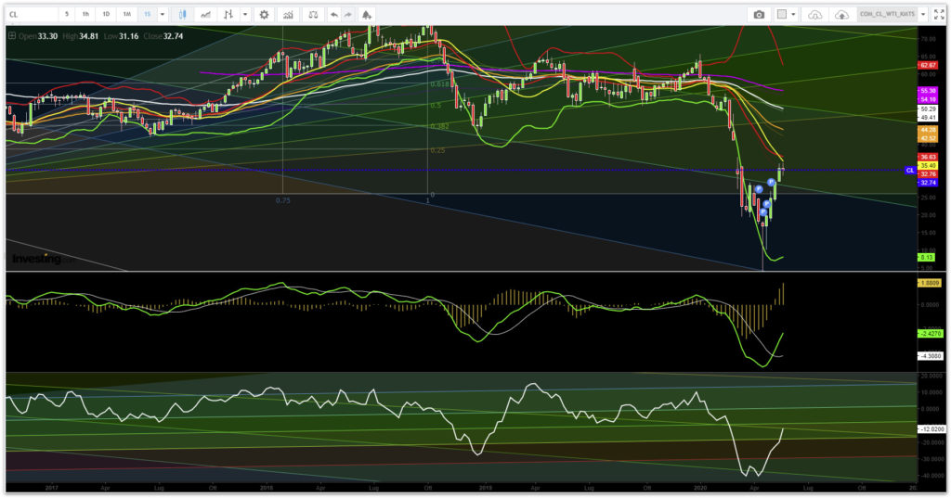This screenshot has height=498, width=951.
Task: Open the time interval dropdown arrow
Action: pos(162,15)
